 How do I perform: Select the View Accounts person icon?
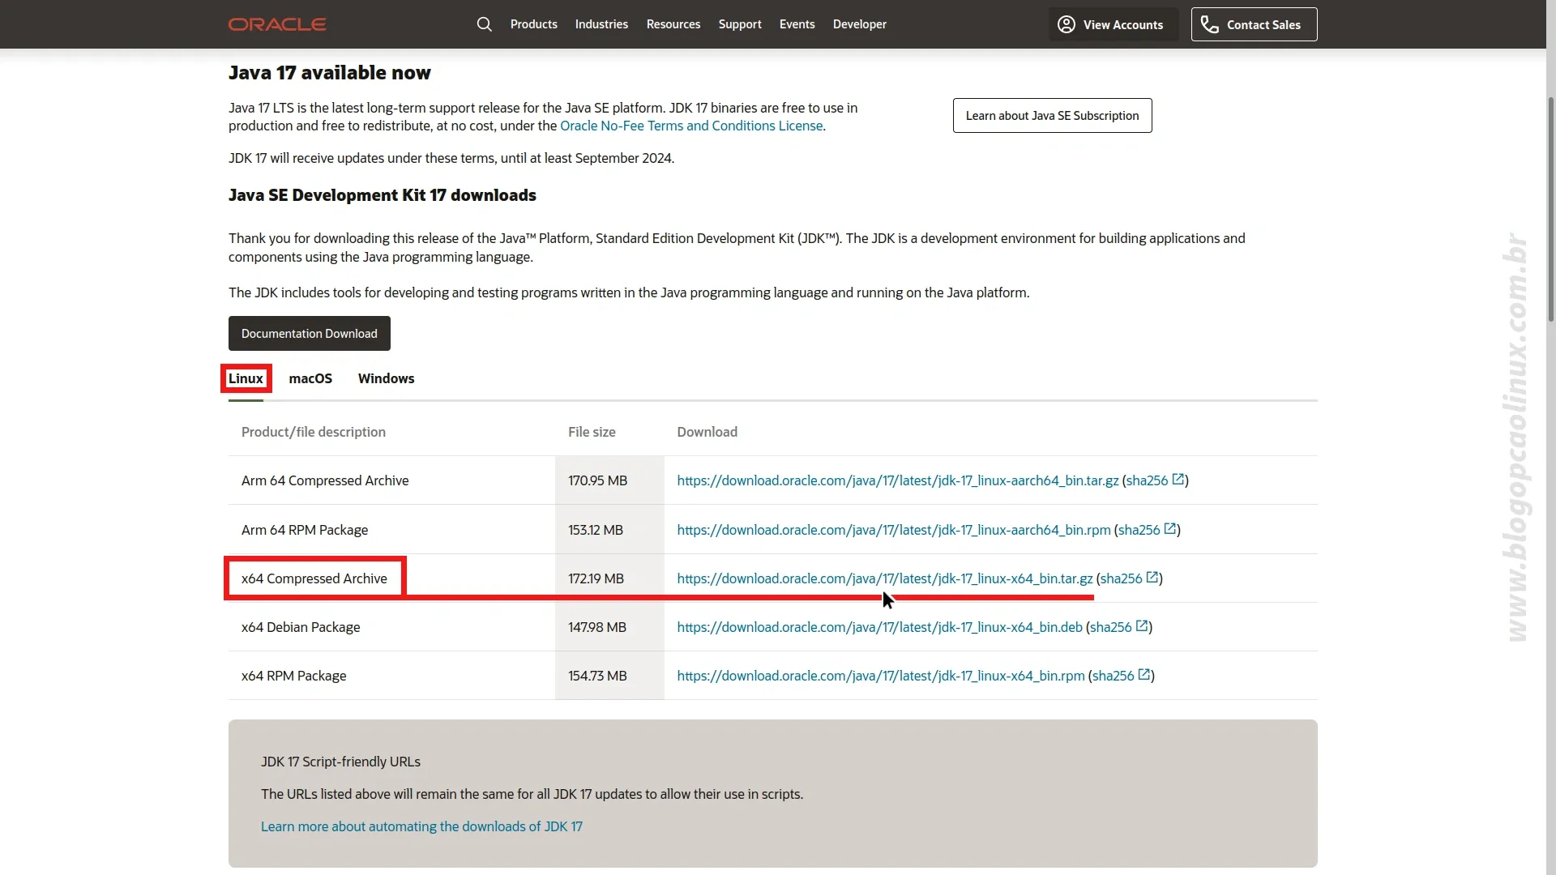coord(1065,24)
